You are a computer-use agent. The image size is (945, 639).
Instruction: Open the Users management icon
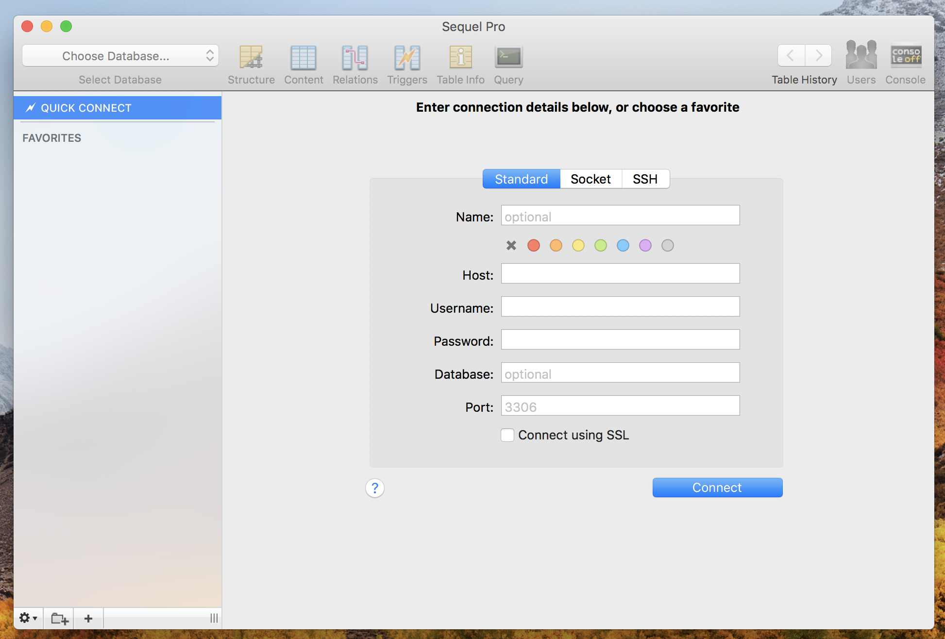861,55
